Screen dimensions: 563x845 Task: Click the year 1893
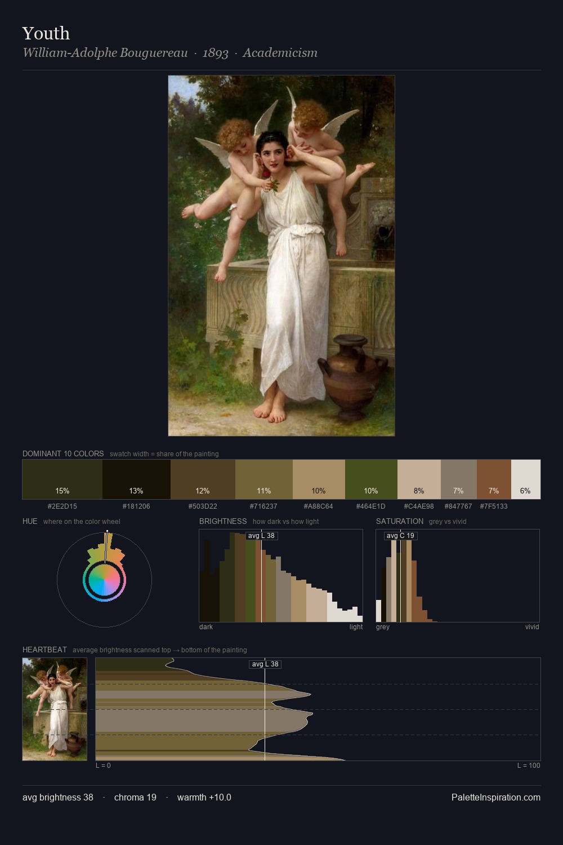click(215, 53)
